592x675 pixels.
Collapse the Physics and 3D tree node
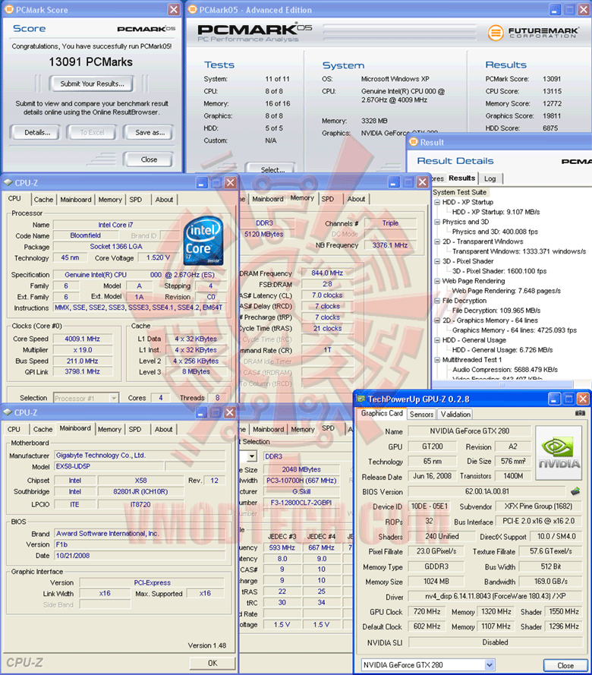(436, 222)
